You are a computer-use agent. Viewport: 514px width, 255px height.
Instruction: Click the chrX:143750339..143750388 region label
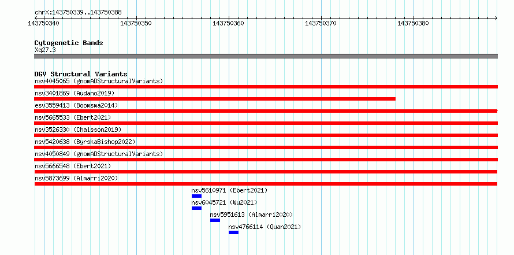coord(78,13)
